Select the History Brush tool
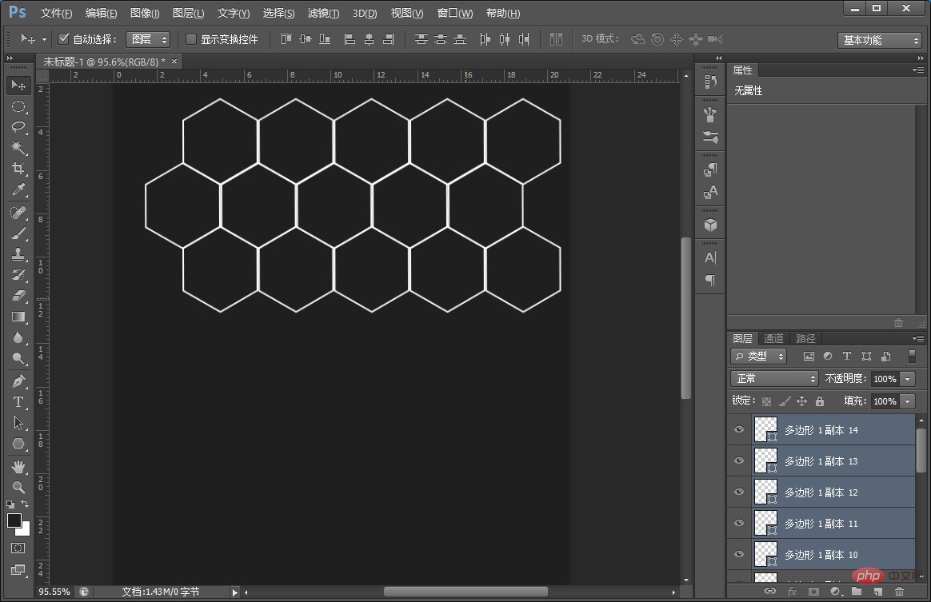931x602 pixels. [18, 275]
